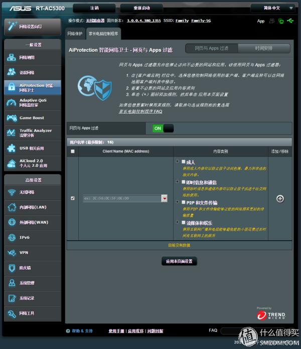The width and height of the screenshot is (301, 349).
Task: Click the 注销 logout button
Action: [x=94, y=8]
